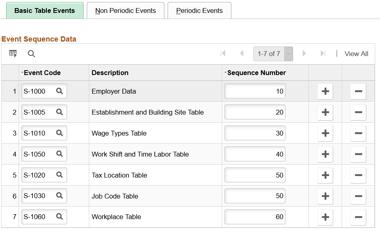This screenshot has width=380, height=232.
Task: Delete the Employer Data row
Action: pos(358,91)
